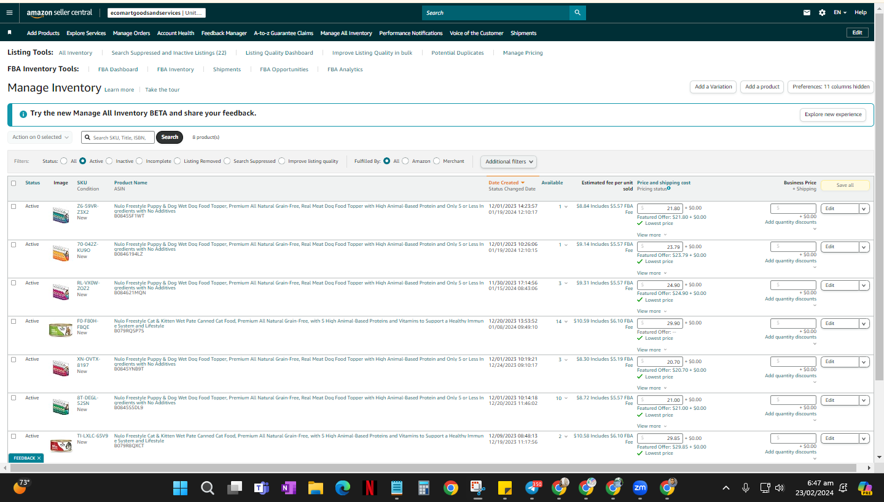Switch to FBA Inventory tab
The width and height of the screenshot is (884, 502).
176,69
